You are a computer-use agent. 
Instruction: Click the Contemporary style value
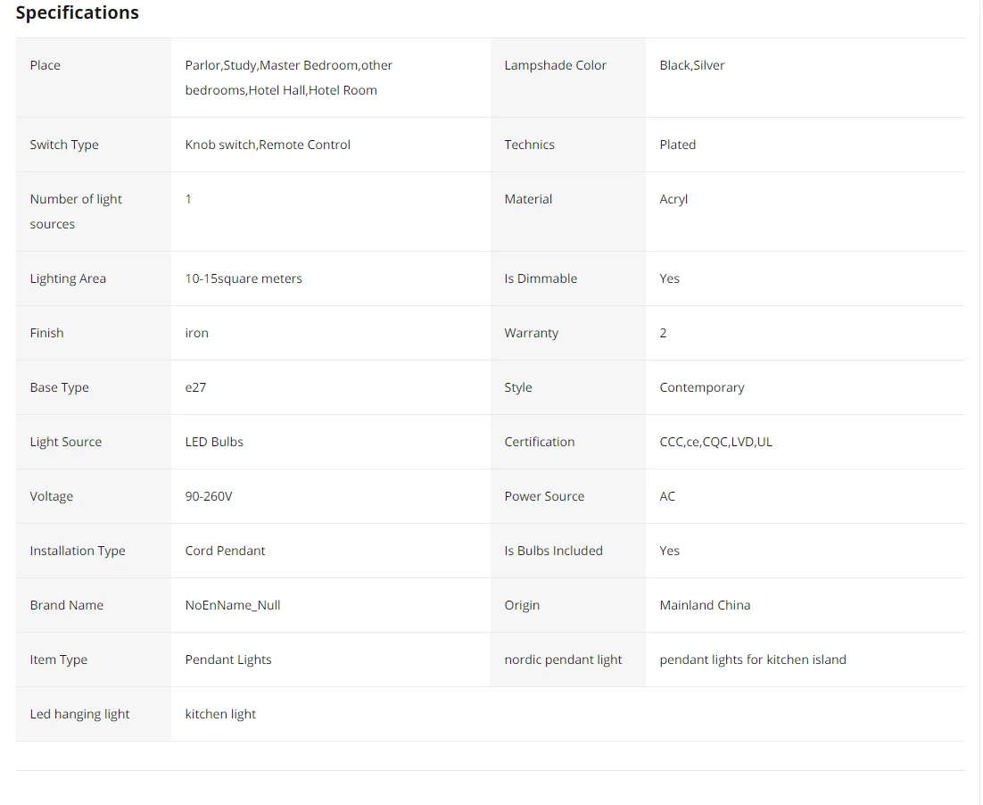click(702, 387)
